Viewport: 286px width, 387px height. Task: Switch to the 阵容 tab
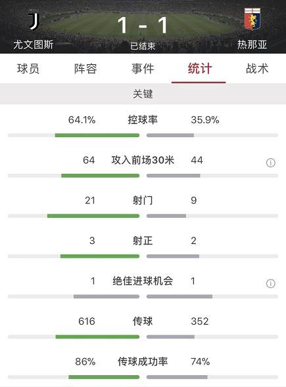85,69
